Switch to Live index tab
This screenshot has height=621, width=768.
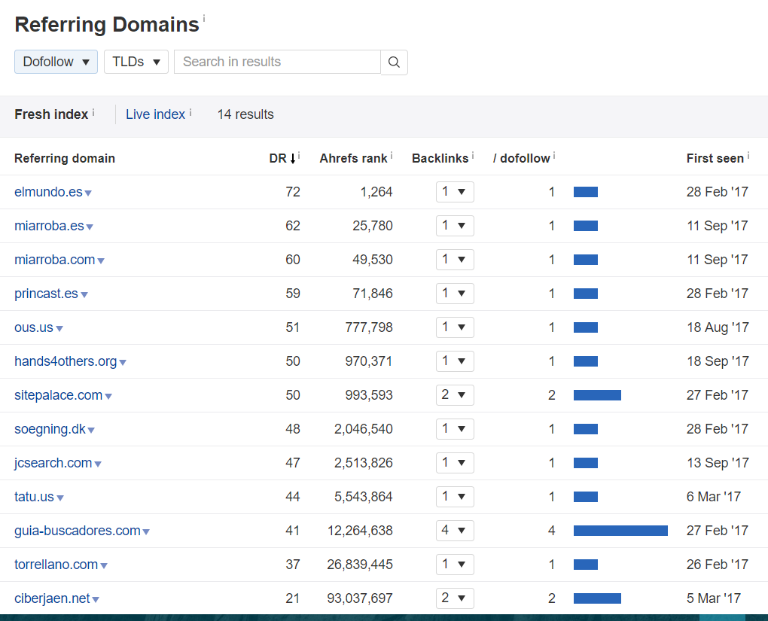(155, 114)
